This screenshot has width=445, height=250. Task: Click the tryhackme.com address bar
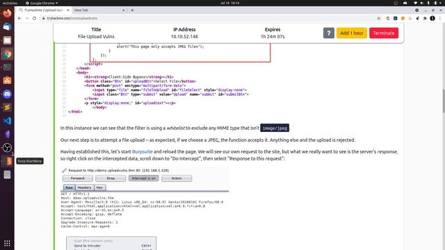209,18
